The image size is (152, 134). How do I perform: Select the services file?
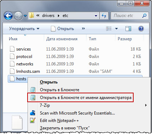23,49
